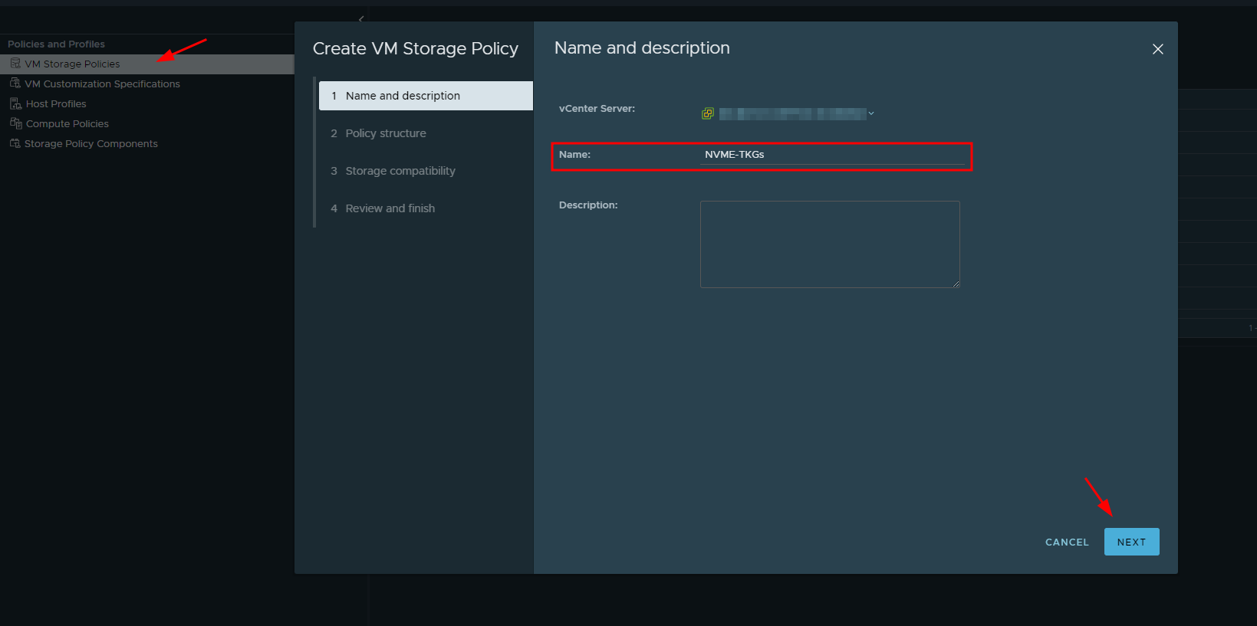Collapse the sidebar with the chevron arrow
1257x626 pixels.
[361, 18]
